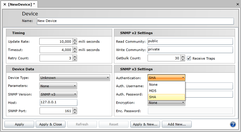The height and width of the screenshot is (132, 241).
Task: Expand the Parameters dropdown
Action: 58,86
